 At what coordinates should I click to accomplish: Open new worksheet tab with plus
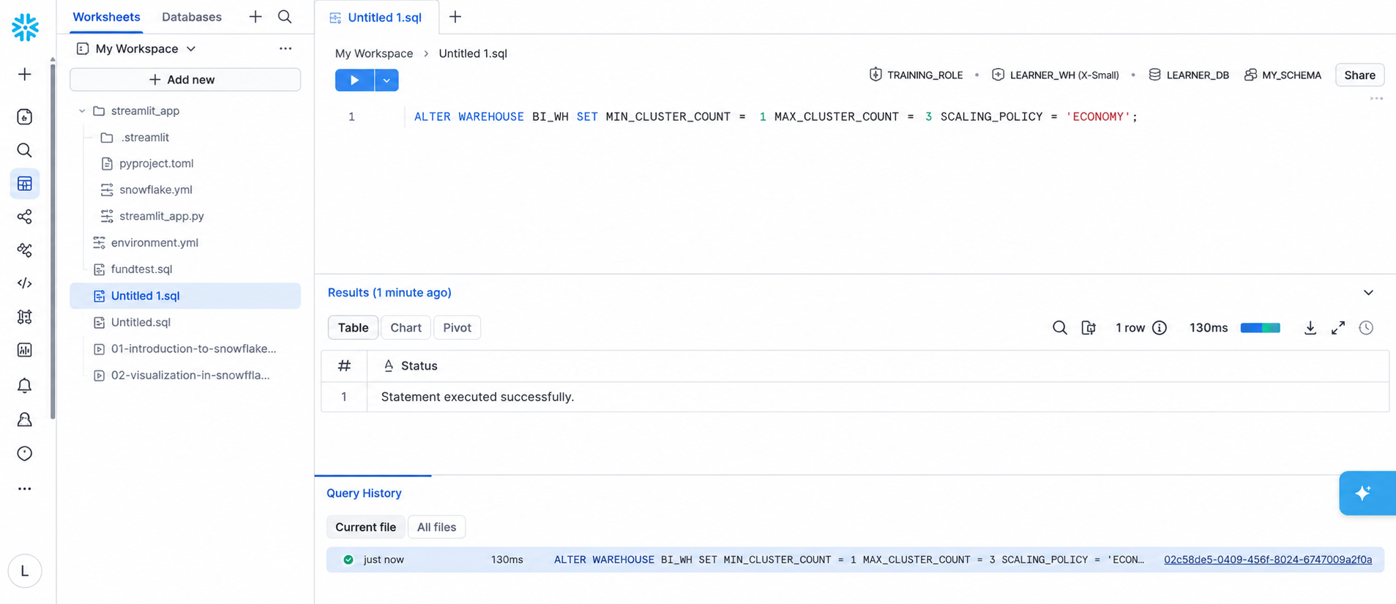coord(455,16)
